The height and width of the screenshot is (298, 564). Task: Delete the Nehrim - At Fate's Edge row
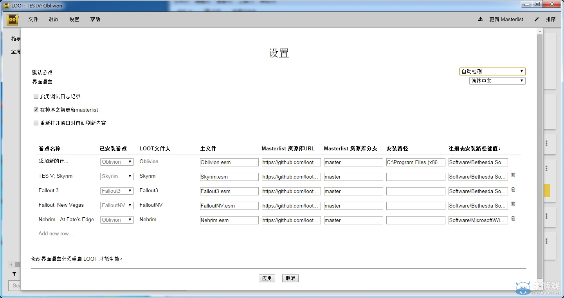[x=513, y=219]
